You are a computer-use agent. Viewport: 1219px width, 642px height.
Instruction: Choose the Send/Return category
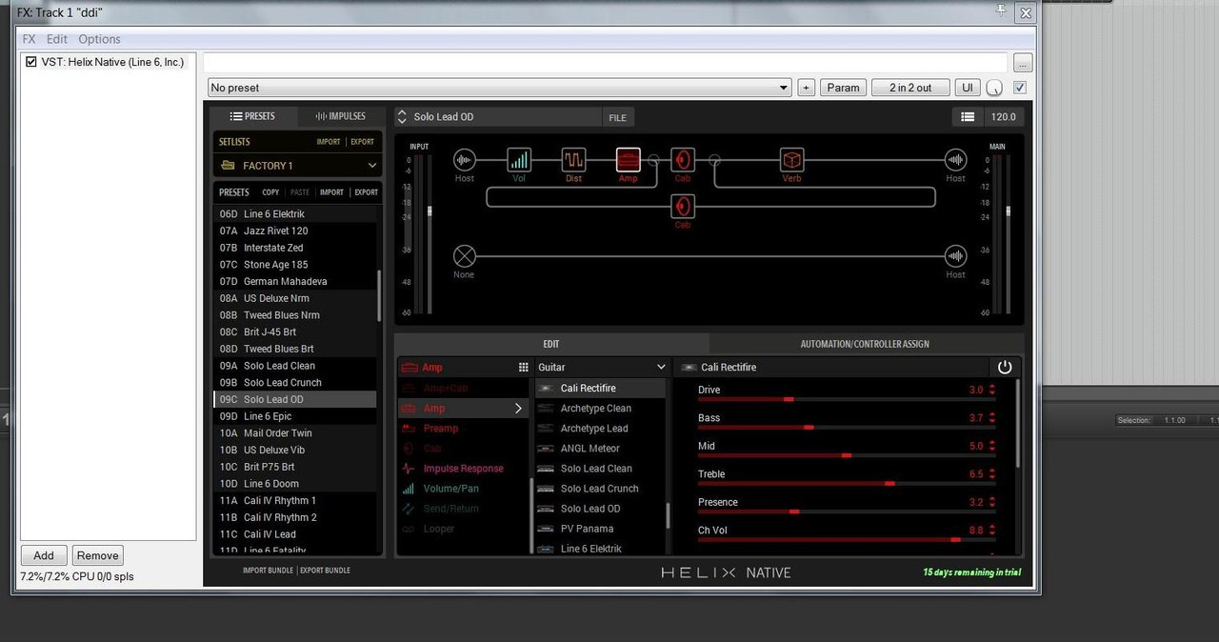[x=451, y=509]
